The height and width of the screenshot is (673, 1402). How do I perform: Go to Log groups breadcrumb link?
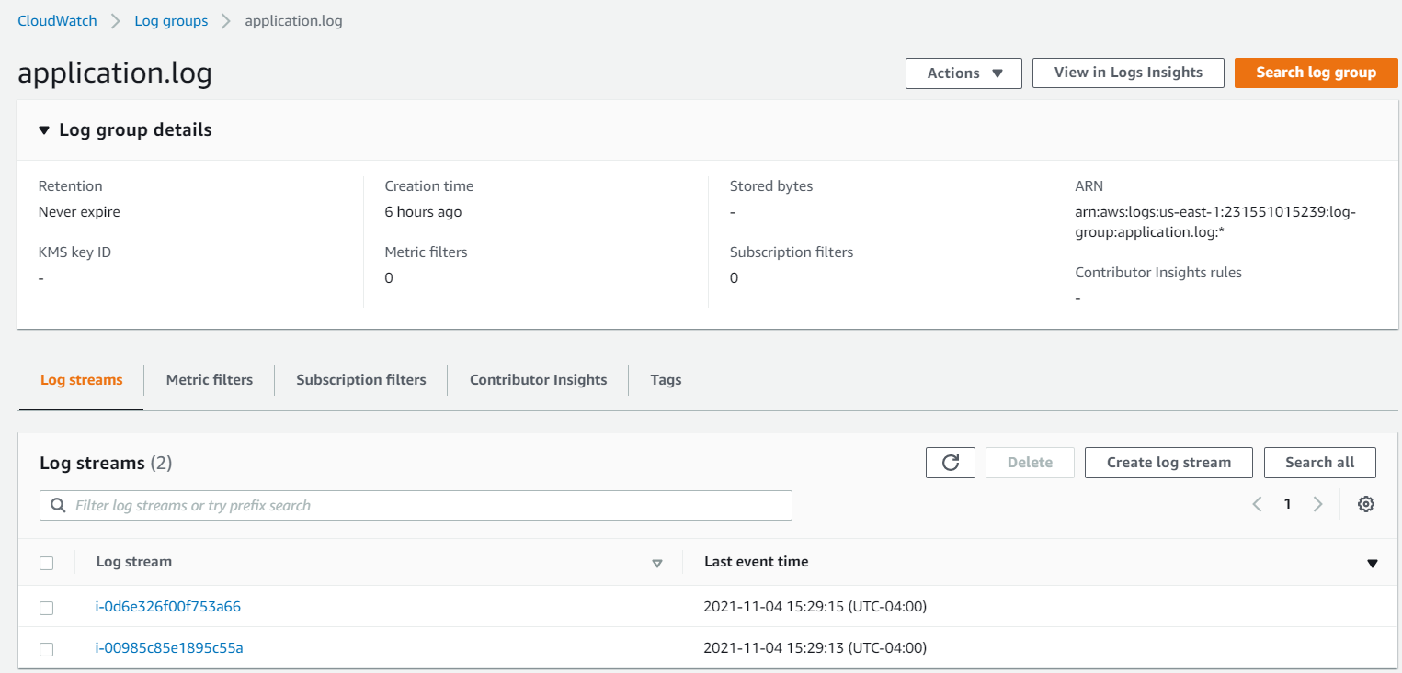(x=171, y=20)
